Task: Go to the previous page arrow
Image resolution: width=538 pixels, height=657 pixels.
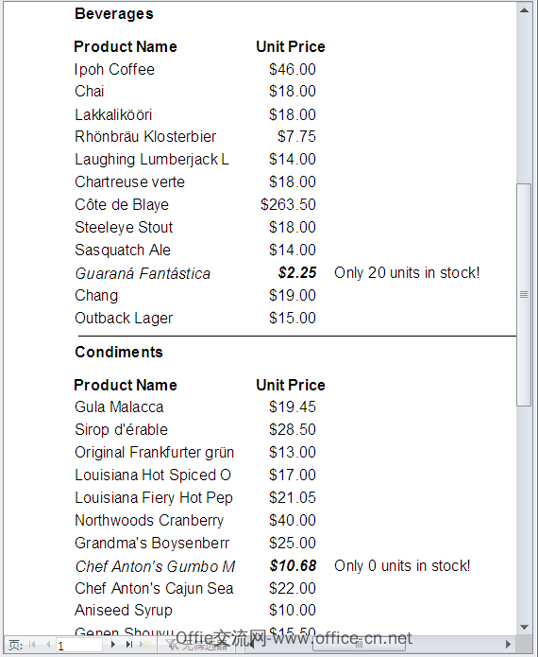Action: tap(48, 645)
